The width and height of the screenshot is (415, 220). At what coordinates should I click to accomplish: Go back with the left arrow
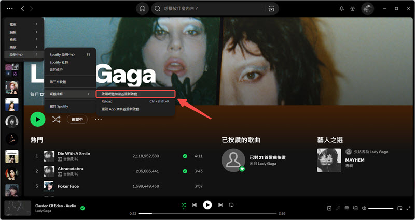(x=22, y=9)
